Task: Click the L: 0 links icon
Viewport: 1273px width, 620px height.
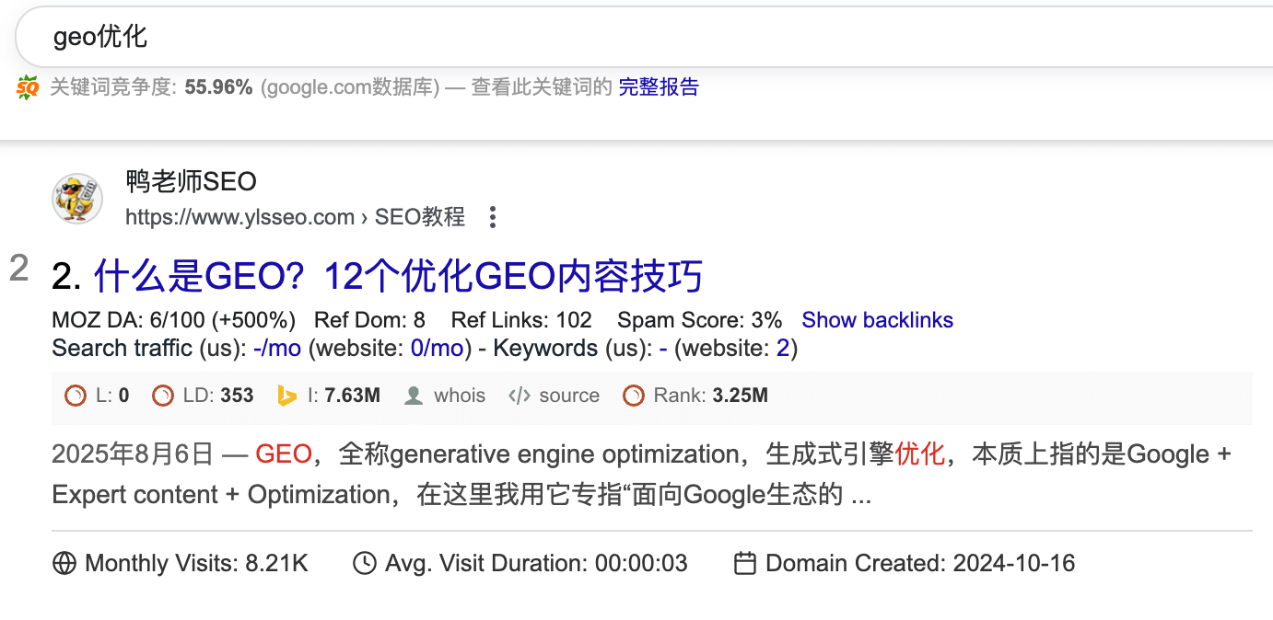Action: [x=75, y=396]
